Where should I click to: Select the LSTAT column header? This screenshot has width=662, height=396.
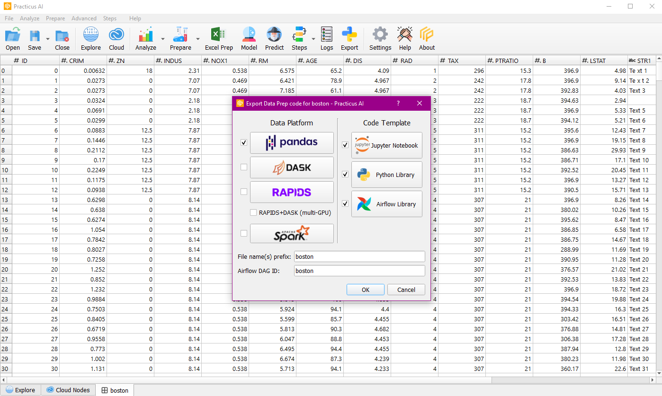tap(604, 61)
